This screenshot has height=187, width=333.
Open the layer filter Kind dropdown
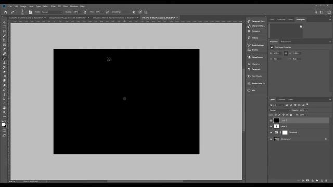(x=276, y=105)
